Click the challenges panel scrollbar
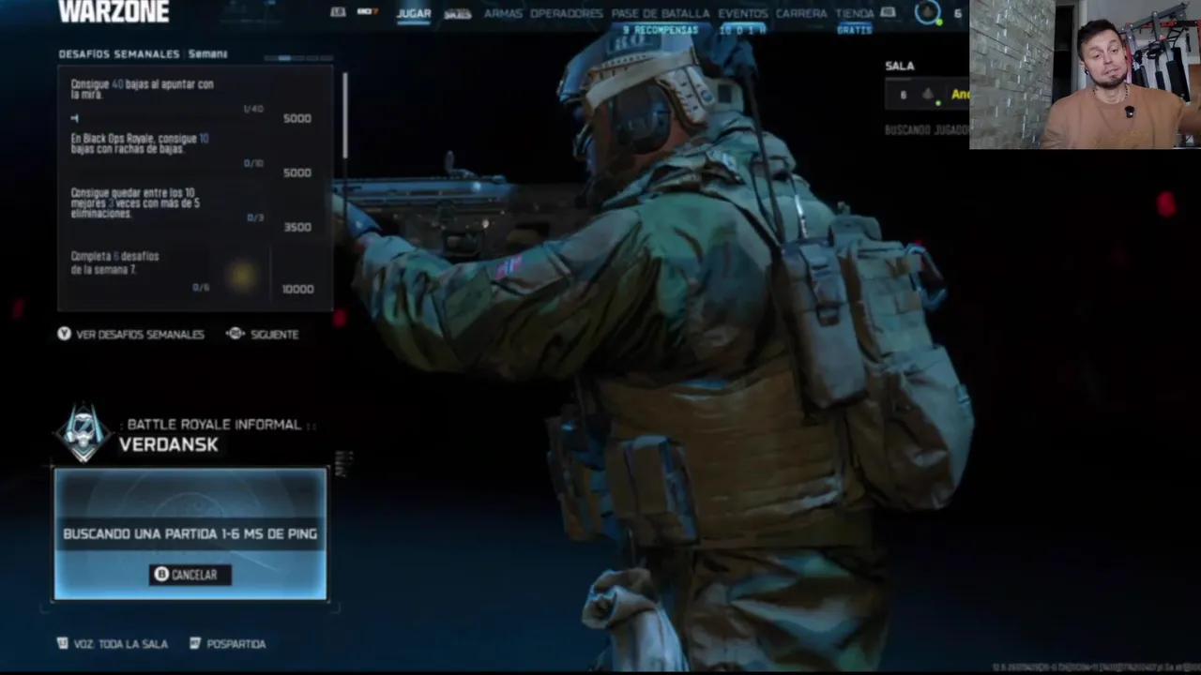 [x=344, y=114]
